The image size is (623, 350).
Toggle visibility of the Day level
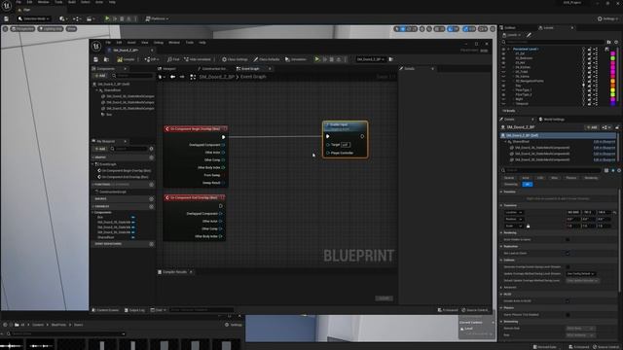tap(503, 86)
